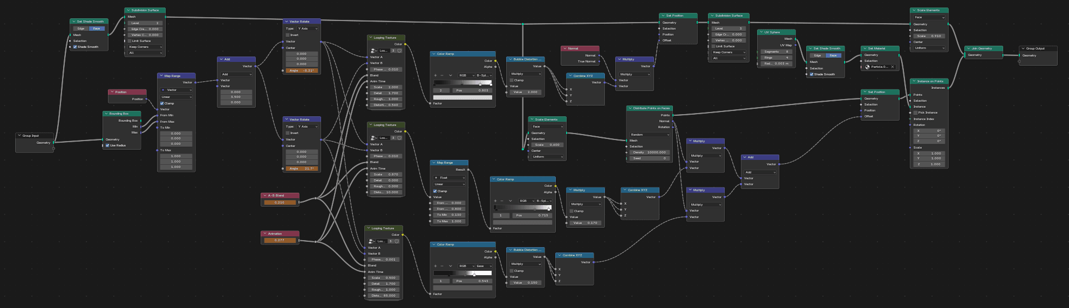Viewport: 1069px width, 308px height.
Task: Enable Invert in Vector Rotate with angle 21.7°
Action: [288, 133]
